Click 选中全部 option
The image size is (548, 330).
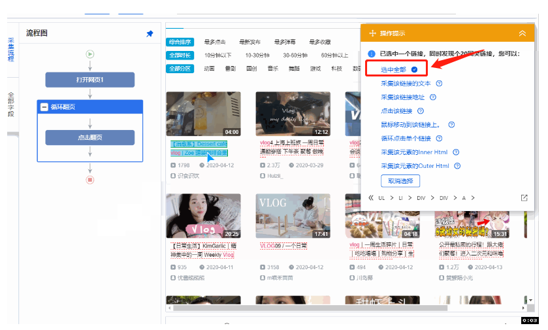(393, 69)
